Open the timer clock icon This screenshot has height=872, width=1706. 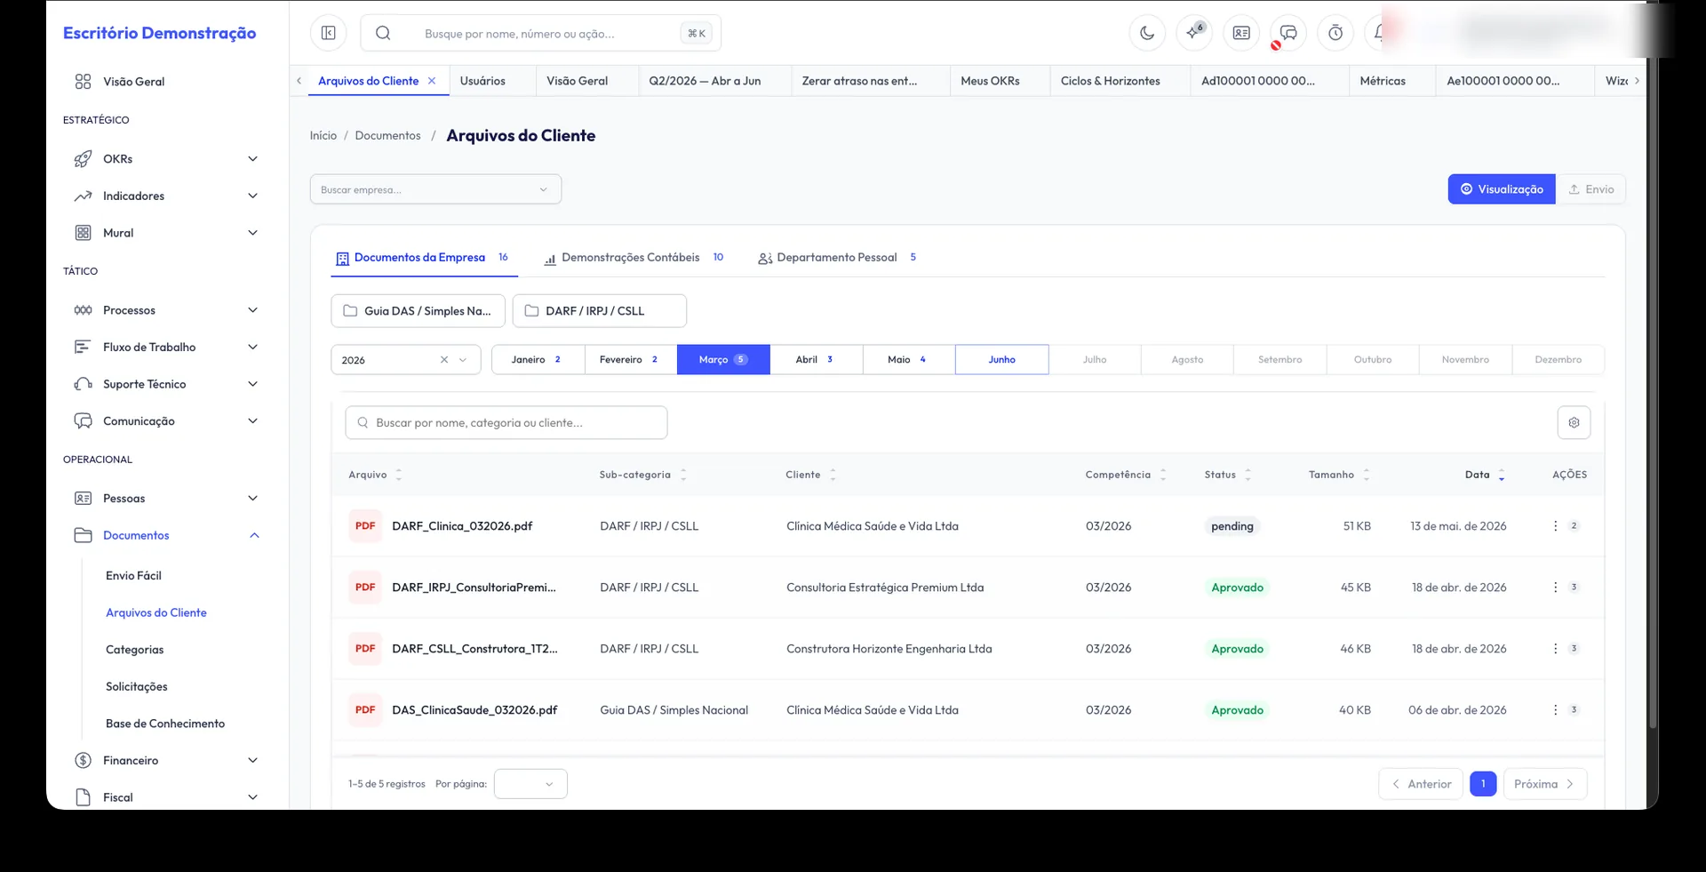[x=1335, y=33]
